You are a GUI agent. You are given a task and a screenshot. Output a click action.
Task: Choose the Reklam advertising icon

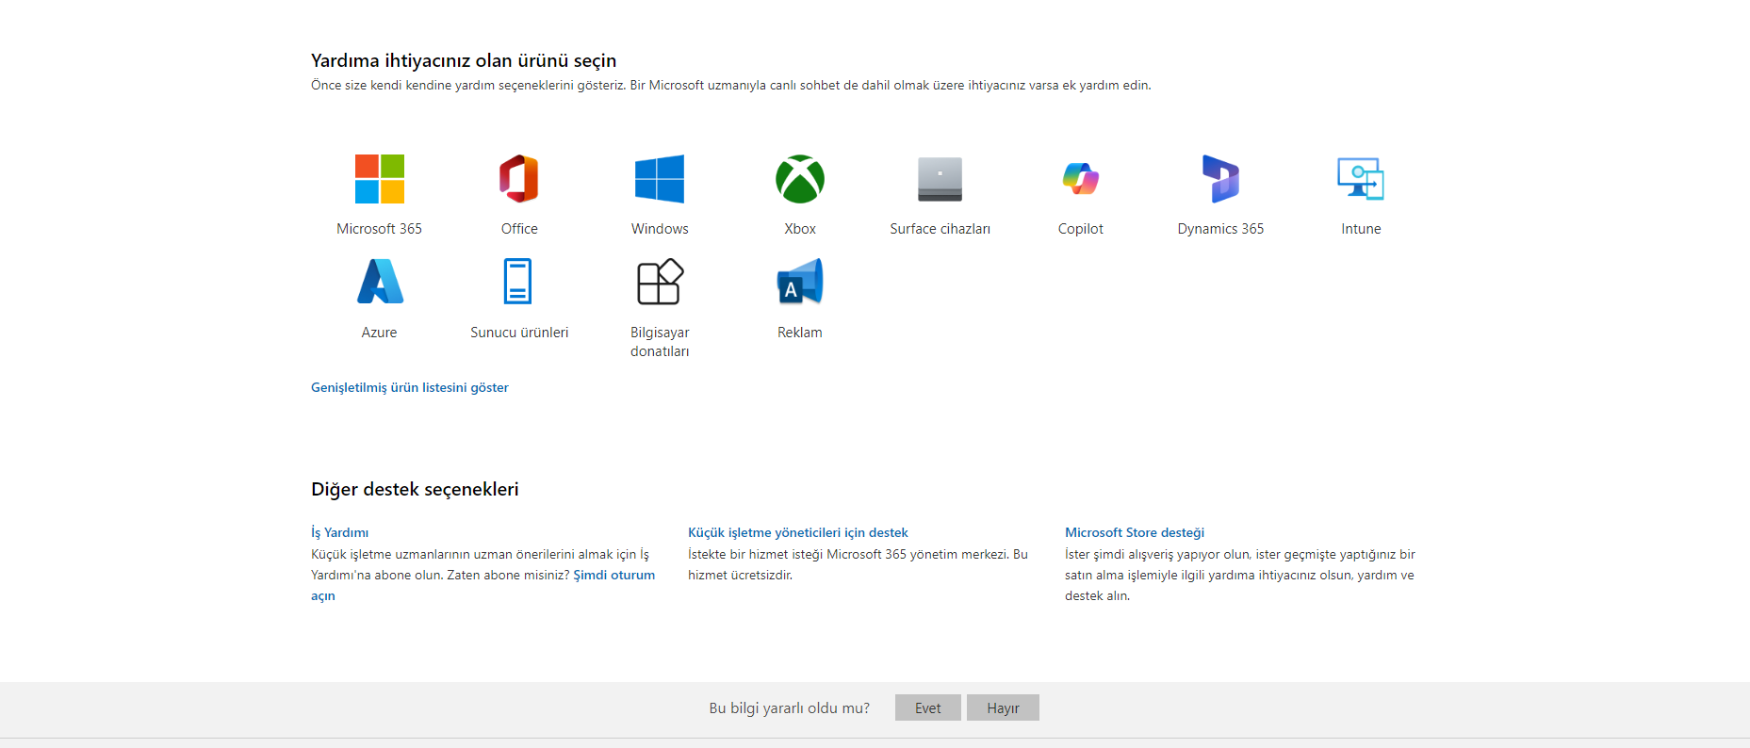pyautogui.click(x=800, y=282)
